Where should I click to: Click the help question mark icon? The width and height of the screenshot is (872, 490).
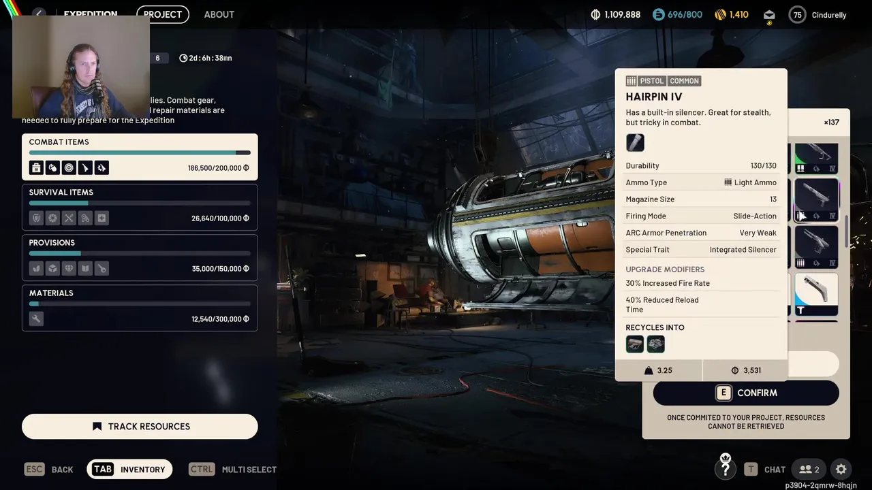tap(726, 469)
